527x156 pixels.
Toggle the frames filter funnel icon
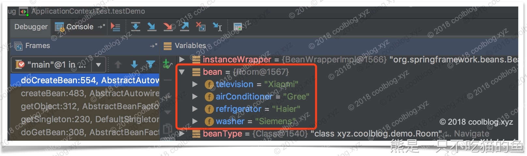150,65
